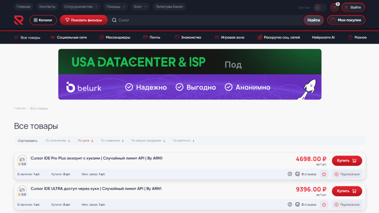Click Главная breadcrumb link
Screen dimensions: 379x213
coord(20,108)
